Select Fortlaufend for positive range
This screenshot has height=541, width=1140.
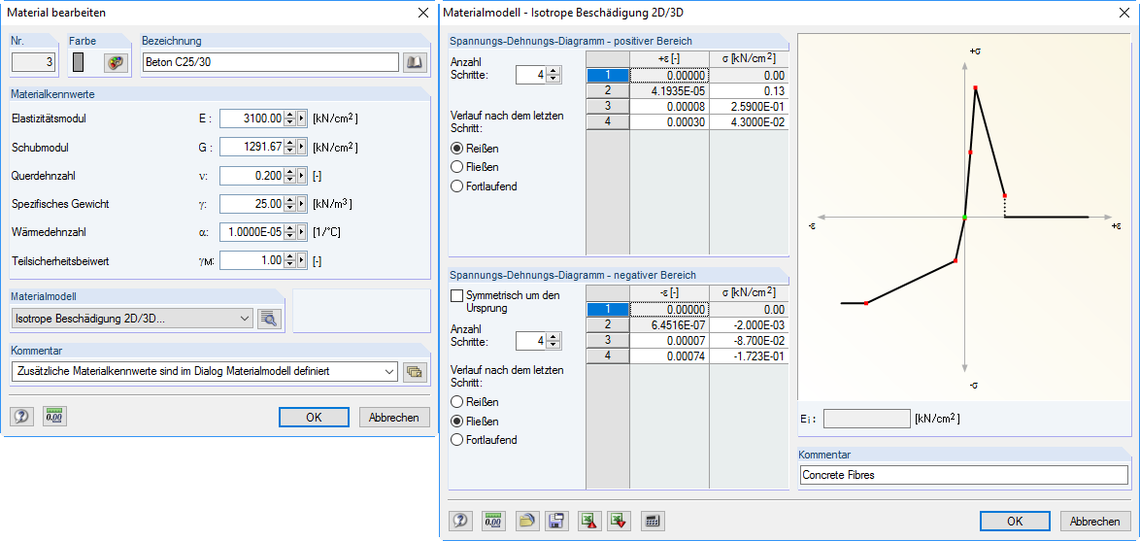(x=457, y=186)
